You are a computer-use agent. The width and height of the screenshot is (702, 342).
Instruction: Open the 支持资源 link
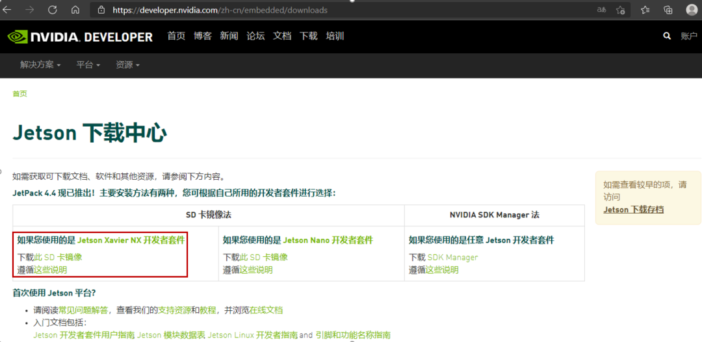(x=175, y=310)
